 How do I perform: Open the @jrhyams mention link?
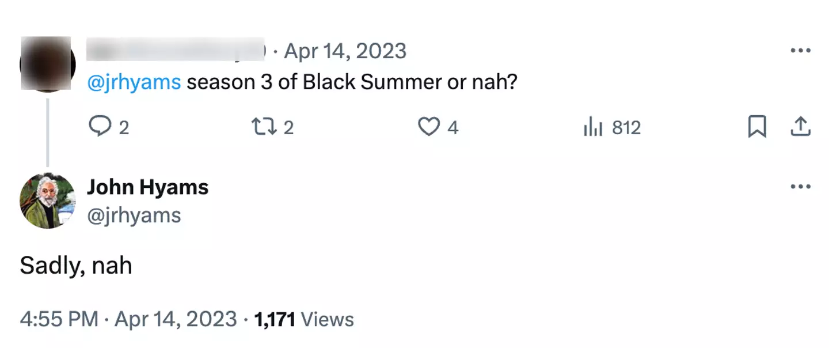[135, 82]
